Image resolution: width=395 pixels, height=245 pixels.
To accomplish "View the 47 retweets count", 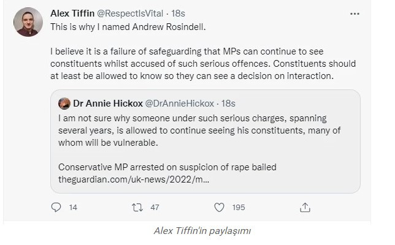I will [x=156, y=208].
